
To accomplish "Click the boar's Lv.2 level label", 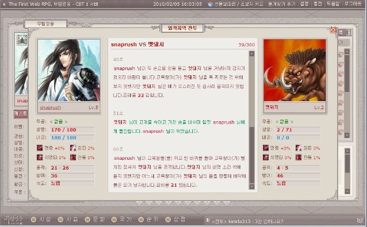I will (x=319, y=107).
